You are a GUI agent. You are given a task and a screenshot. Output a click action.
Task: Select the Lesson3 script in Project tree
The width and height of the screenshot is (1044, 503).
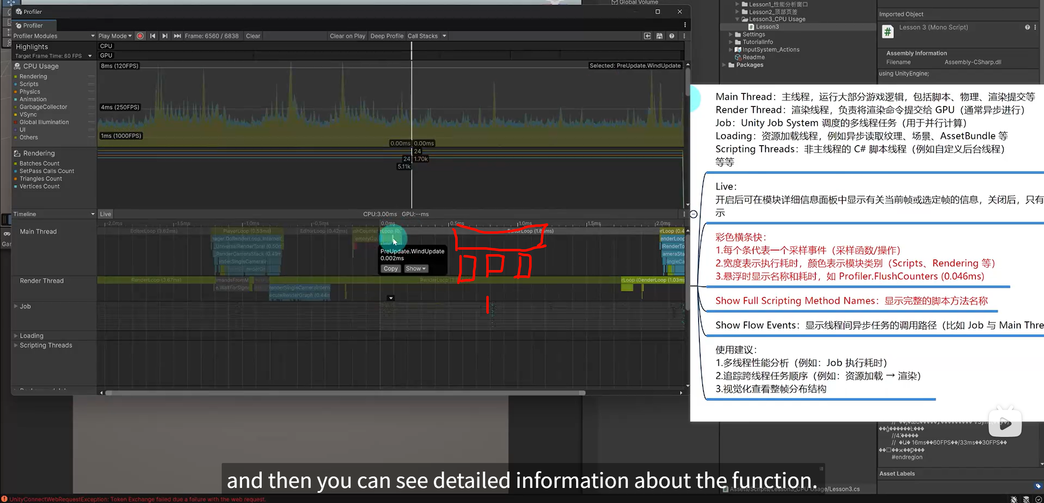pyautogui.click(x=767, y=27)
